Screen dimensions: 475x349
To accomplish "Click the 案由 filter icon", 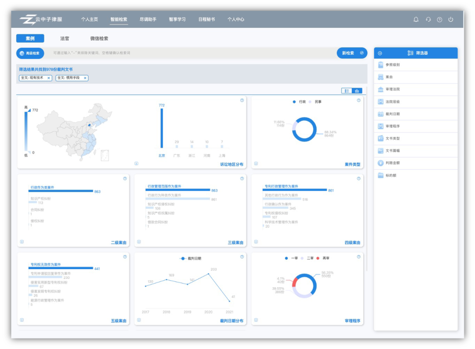I will 380,77.
